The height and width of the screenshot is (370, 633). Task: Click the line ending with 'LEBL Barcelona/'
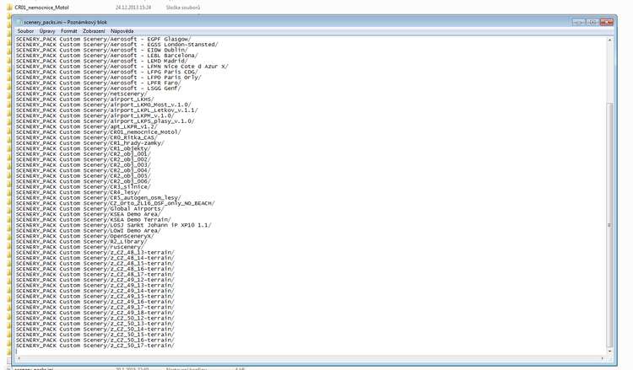point(107,56)
